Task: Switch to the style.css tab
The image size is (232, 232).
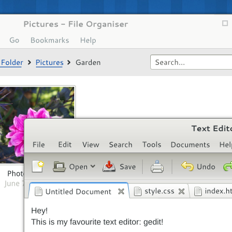Action: click(x=159, y=191)
